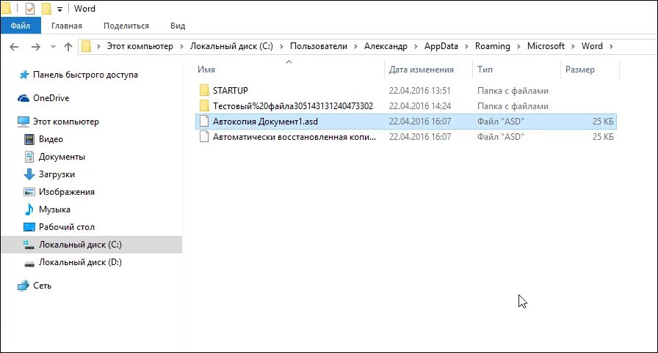Open recent locations dropdown beside Forward arrow
Image resolution: width=658 pixels, height=353 pixels.
(x=52, y=47)
